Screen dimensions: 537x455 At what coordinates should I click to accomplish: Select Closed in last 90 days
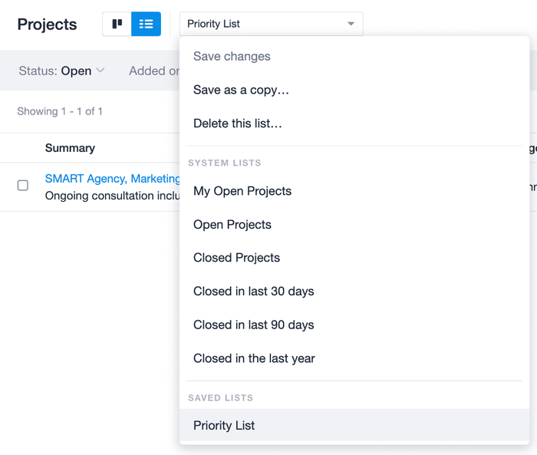tap(253, 325)
